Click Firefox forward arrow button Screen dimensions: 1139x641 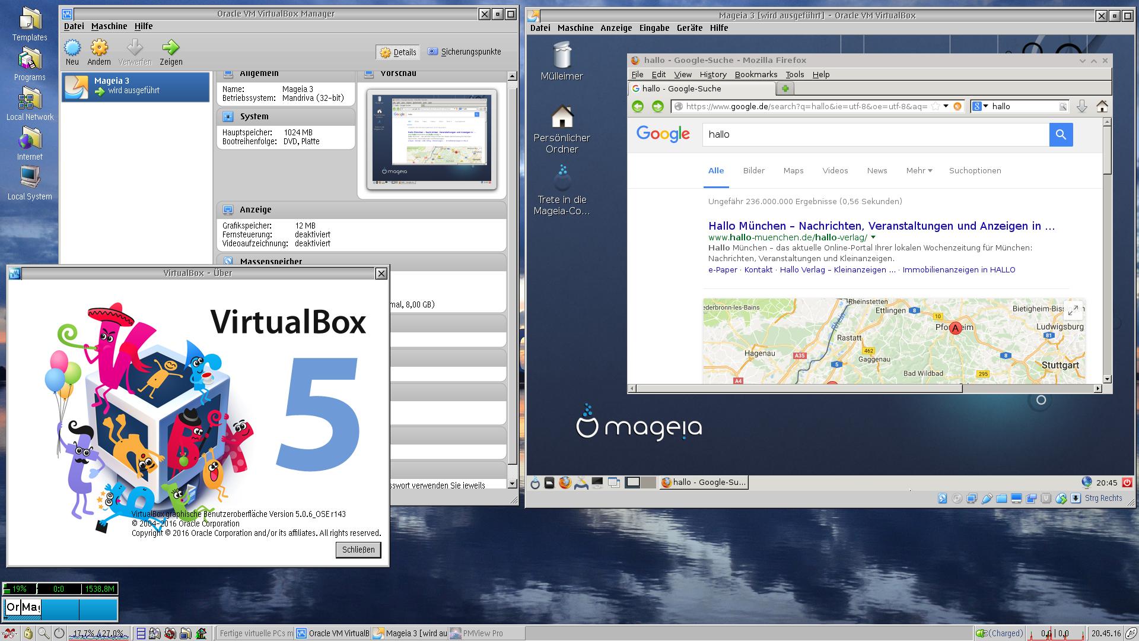(x=657, y=106)
